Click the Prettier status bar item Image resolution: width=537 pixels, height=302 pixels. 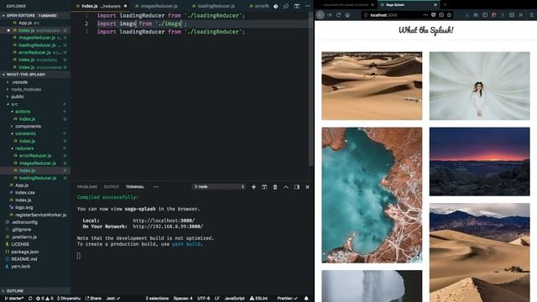(x=288, y=299)
